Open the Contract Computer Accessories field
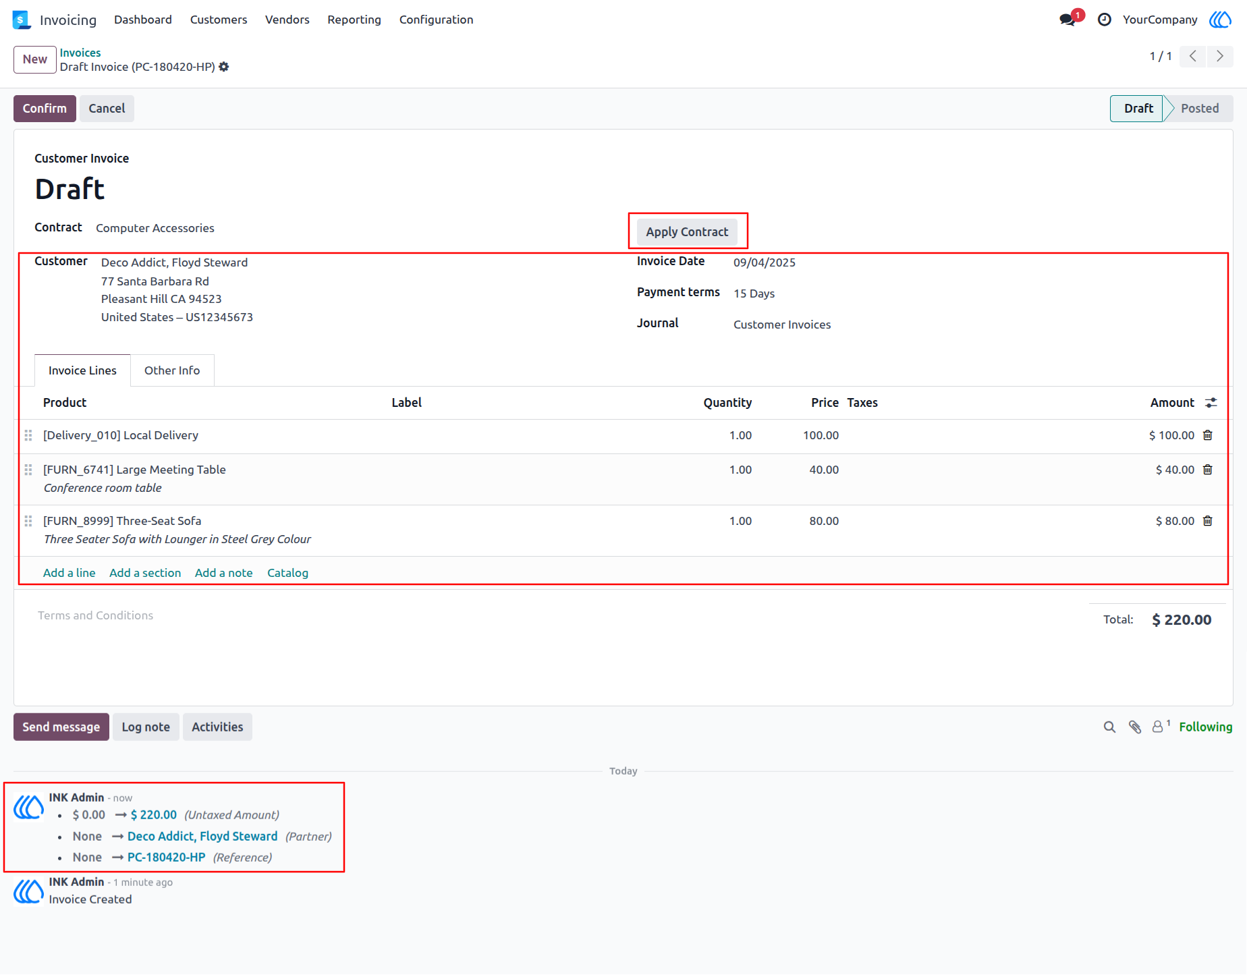 155,228
